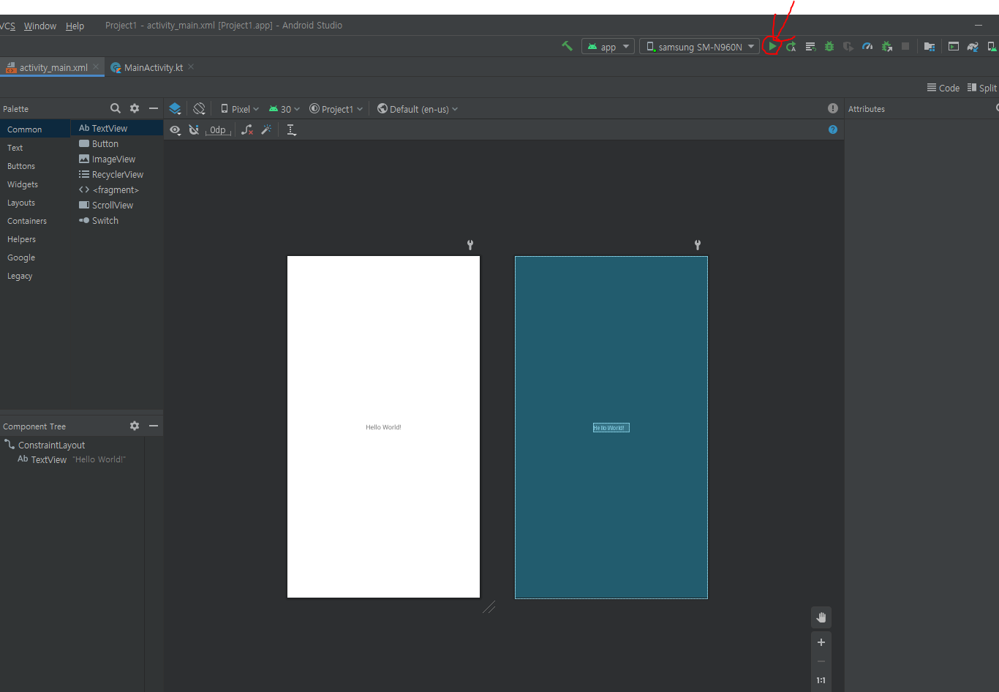Screen dimensions: 999x692
Task: Select the Pan hand tool
Action: pos(821,617)
